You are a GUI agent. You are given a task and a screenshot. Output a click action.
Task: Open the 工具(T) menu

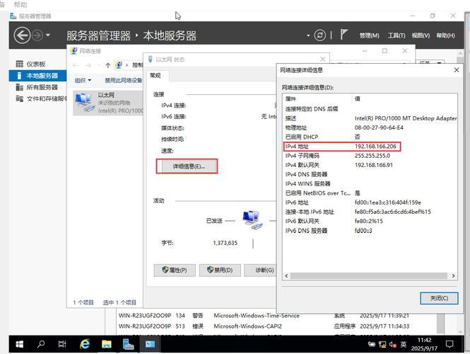point(396,35)
